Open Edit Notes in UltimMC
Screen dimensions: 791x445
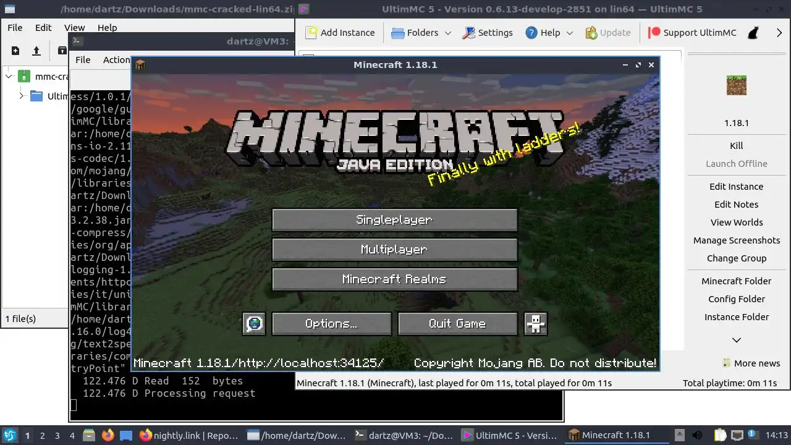click(737, 205)
